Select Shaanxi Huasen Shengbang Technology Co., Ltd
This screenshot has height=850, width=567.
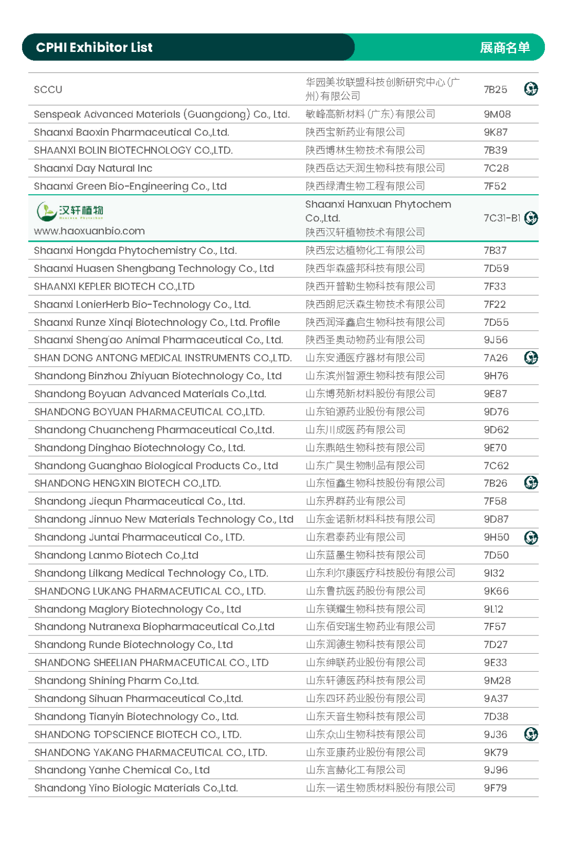point(154,269)
